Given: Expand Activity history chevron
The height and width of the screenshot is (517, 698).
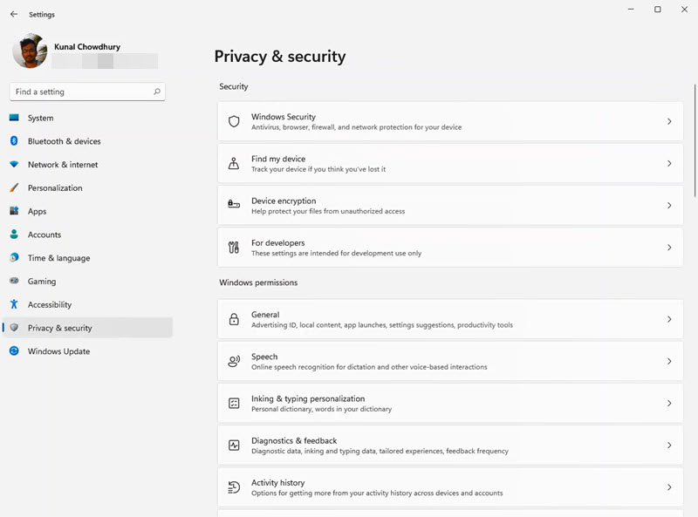Looking at the screenshot, I should point(669,487).
